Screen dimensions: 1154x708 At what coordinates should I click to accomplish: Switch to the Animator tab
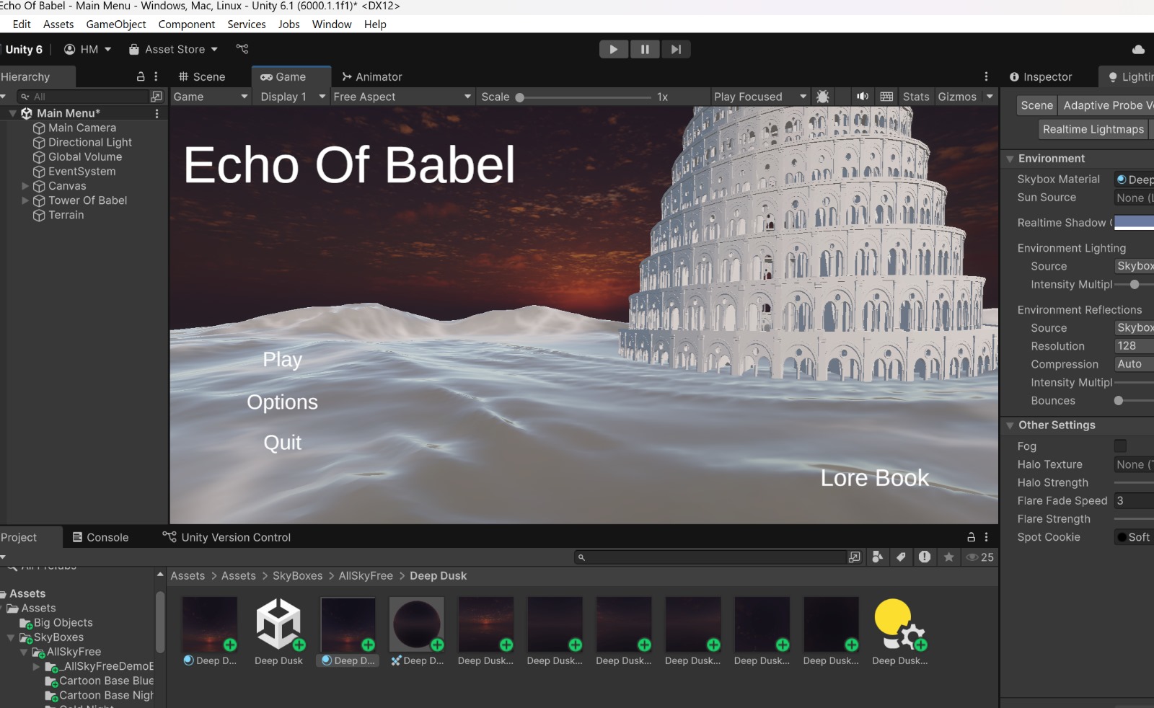pos(372,76)
